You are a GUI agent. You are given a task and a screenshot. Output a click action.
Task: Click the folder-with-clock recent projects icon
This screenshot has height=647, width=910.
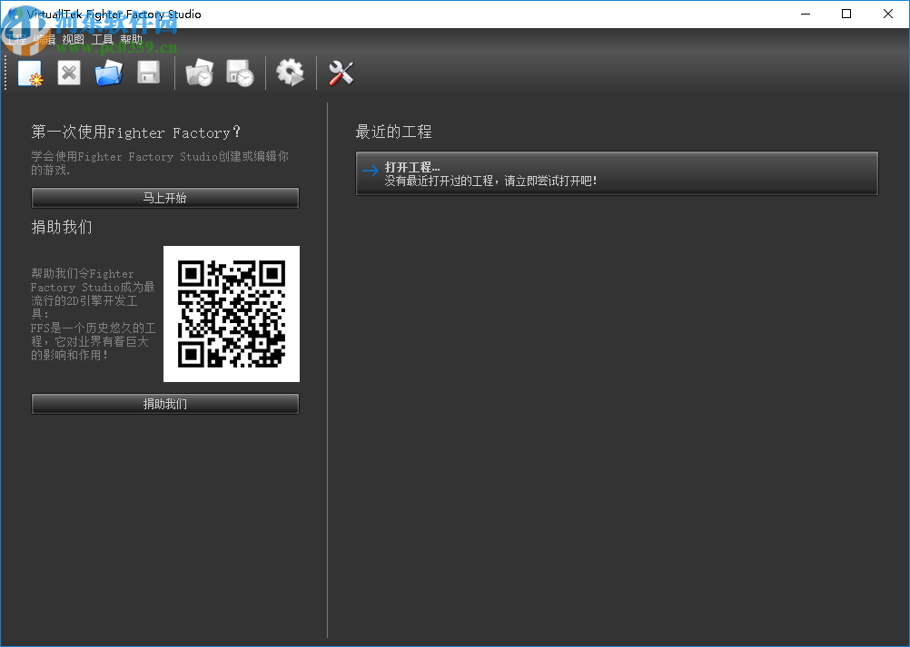(x=199, y=74)
